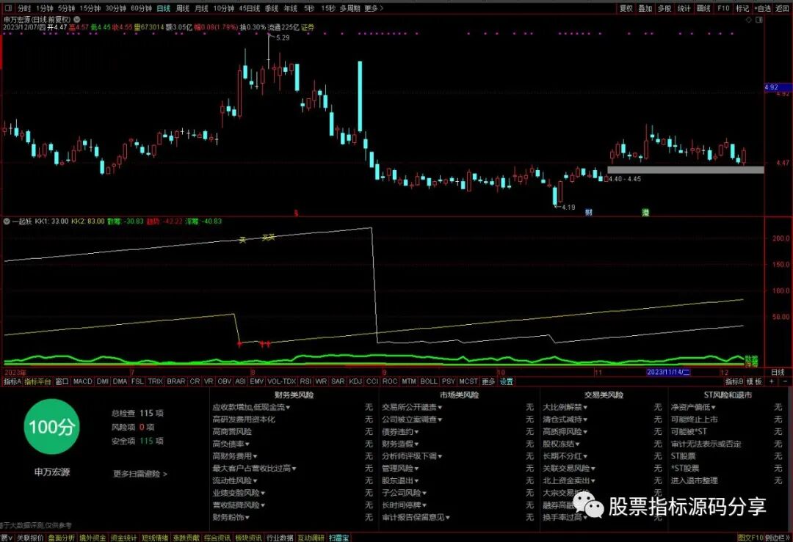This screenshot has width=793, height=542.
Task: Click the red $ marker under the chart
Action: click(297, 213)
